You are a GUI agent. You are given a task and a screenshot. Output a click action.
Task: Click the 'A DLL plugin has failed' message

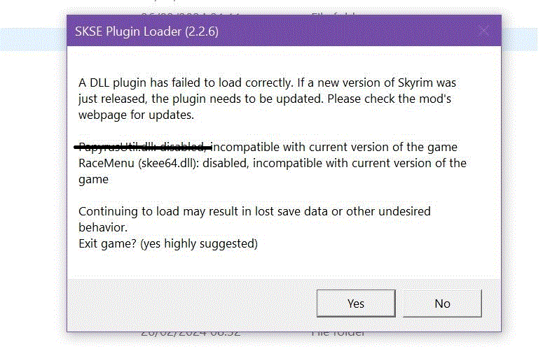point(267,99)
